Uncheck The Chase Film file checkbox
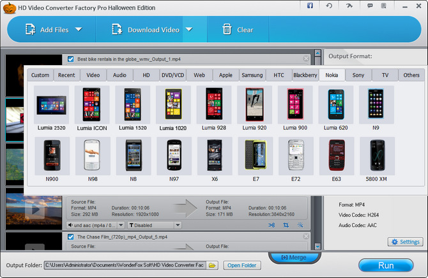Screen dimensions: 428x278 pos(71,237)
